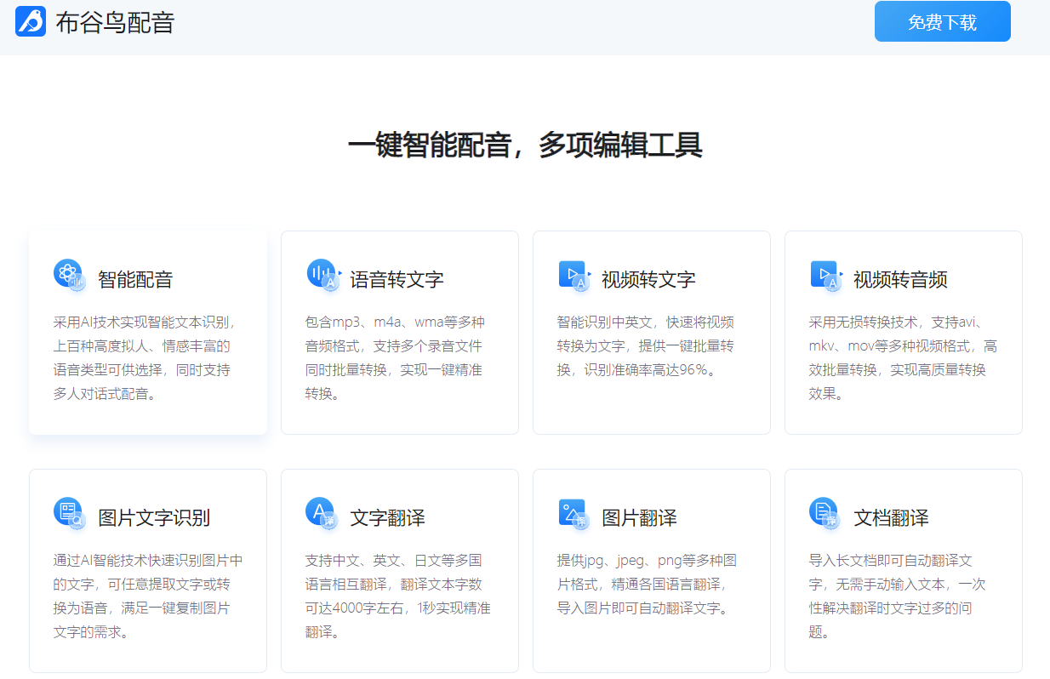Click the 文档翻译 document icon

(825, 514)
